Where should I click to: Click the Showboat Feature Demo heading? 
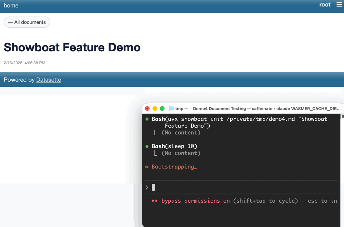tap(72, 47)
